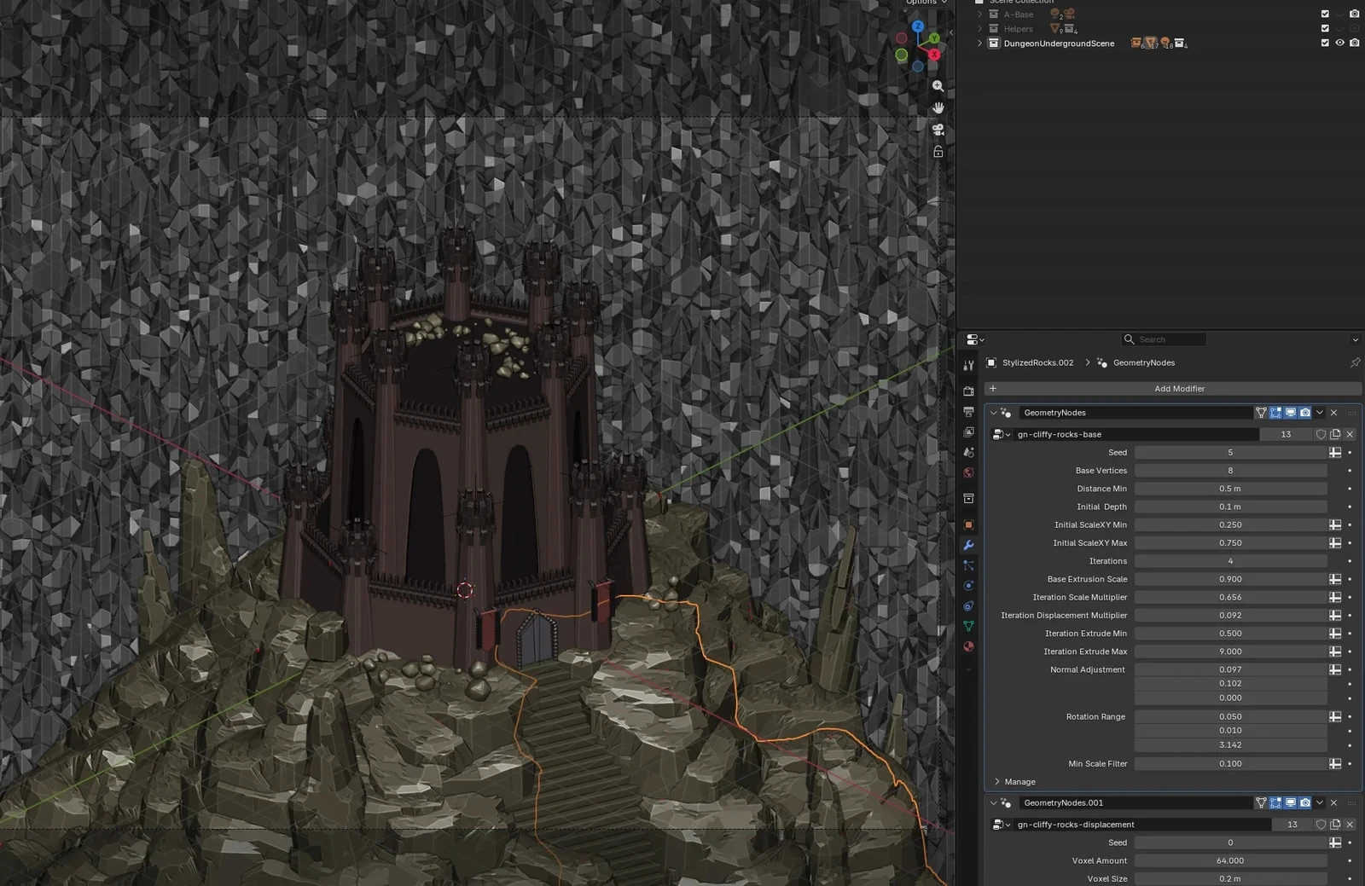This screenshot has width=1365, height=886.
Task: Open the Material properties tab icon
Action: pos(968,647)
